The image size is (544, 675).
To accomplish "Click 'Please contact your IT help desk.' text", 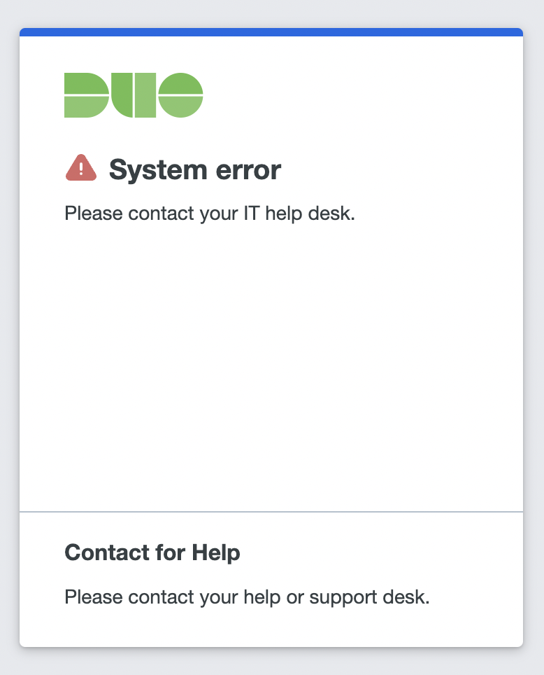I will tap(210, 213).
